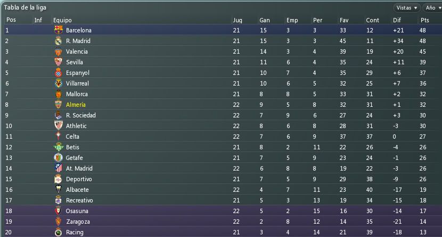442x237 pixels.
Task: Open the Vistas dropdown menu
Action: coord(407,8)
